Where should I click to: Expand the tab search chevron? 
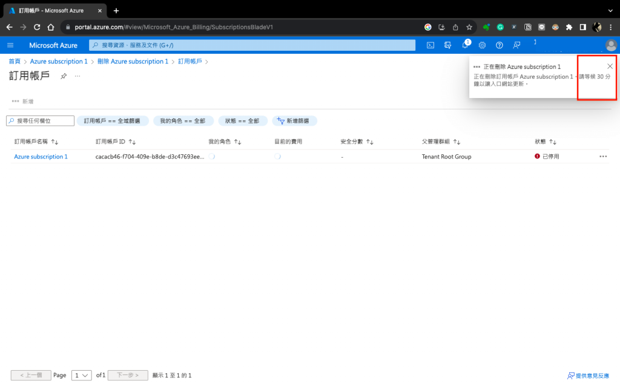tap(610, 11)
